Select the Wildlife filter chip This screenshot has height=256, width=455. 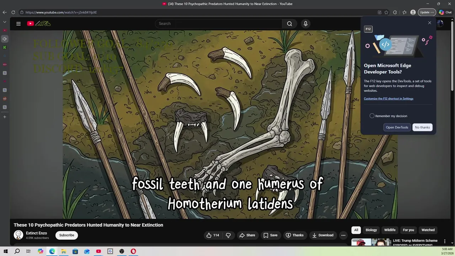coord(390,230)
